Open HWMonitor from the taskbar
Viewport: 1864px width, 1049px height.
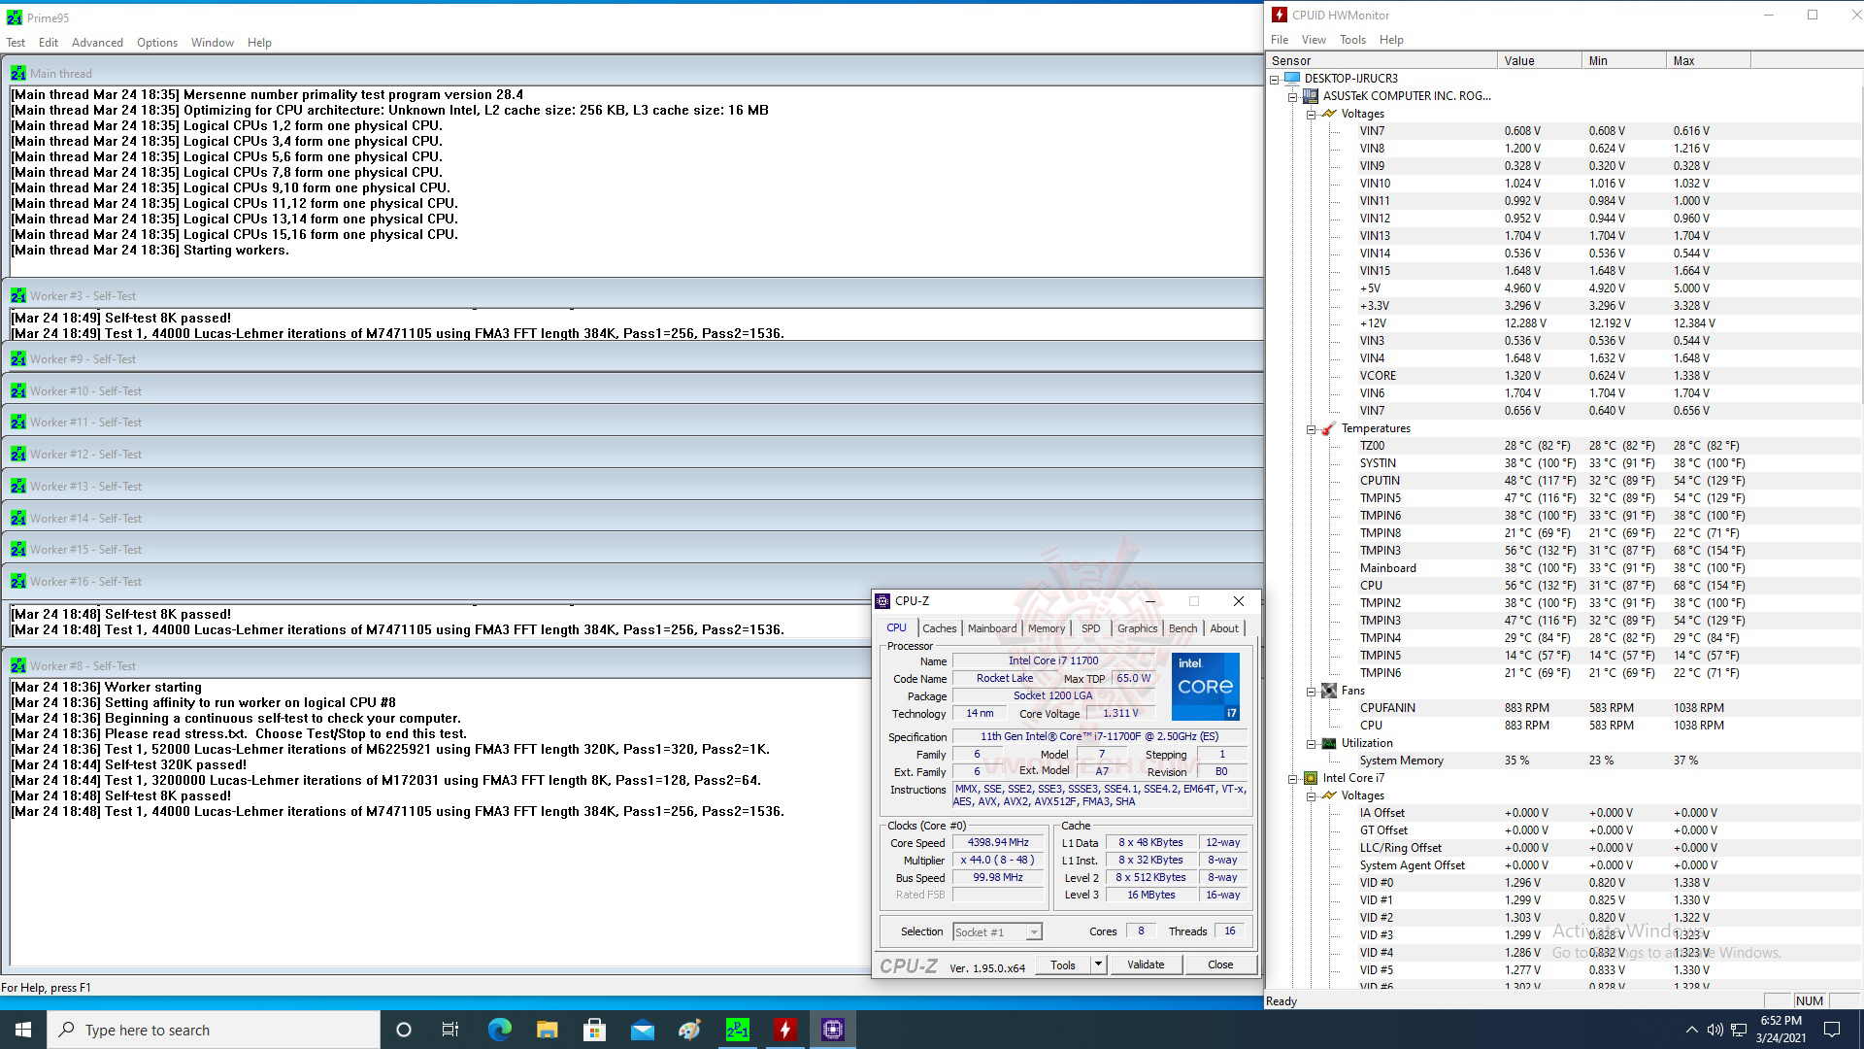point(785,1030)
